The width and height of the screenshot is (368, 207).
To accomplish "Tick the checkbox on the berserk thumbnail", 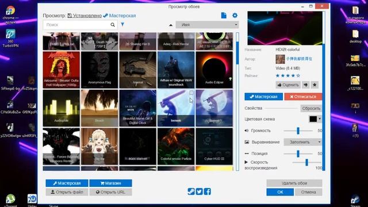I will click(x=191, y=93).
